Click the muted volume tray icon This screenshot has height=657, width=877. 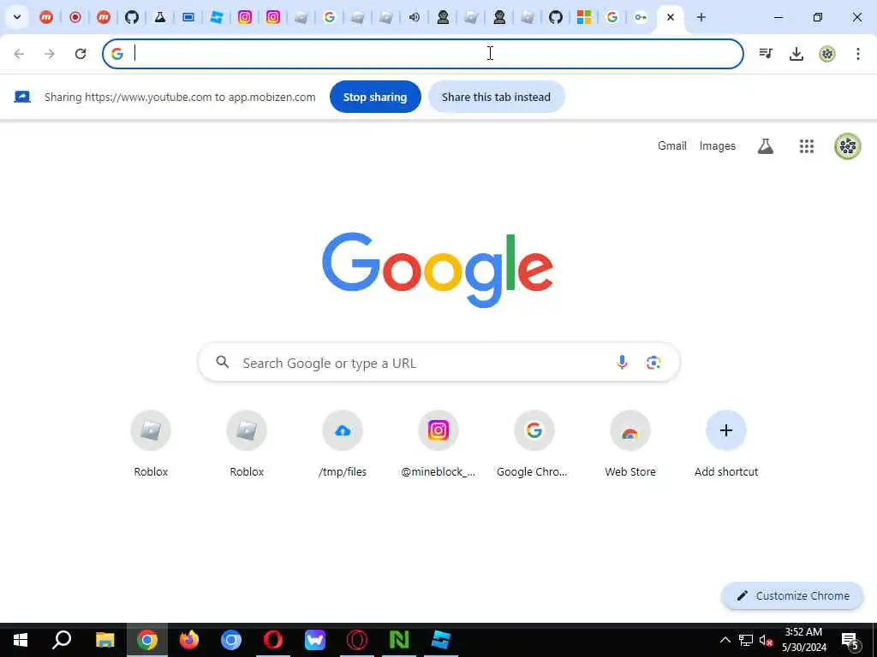(766, 640)
